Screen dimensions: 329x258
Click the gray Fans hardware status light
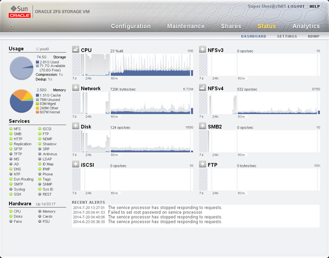pyautogui.click(x=11, y=221)
